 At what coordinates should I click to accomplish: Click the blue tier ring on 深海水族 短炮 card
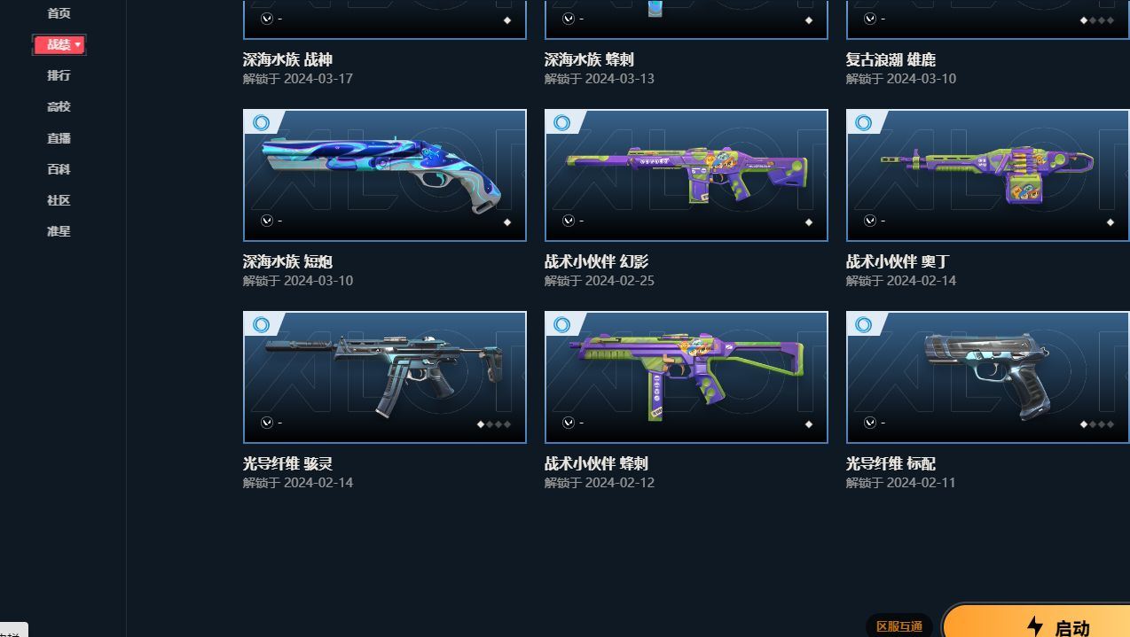261,123
